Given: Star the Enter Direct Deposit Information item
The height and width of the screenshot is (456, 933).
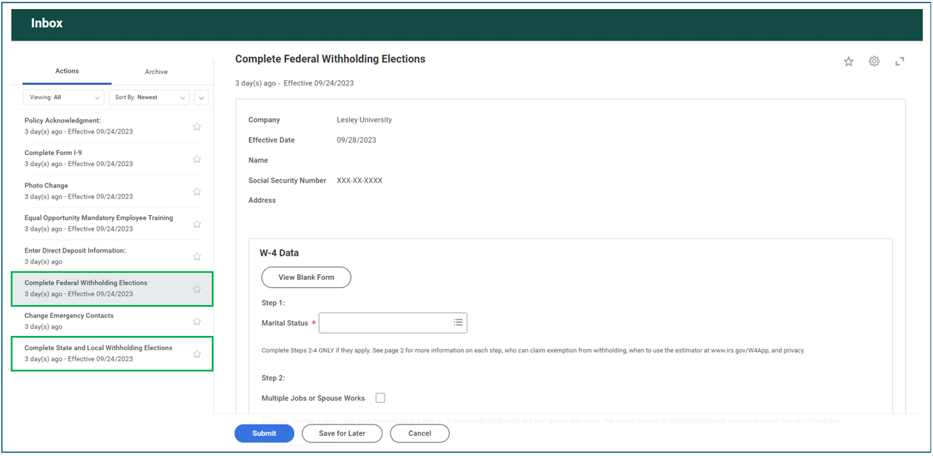Looking at the screenshot, I should coord(197,256).
